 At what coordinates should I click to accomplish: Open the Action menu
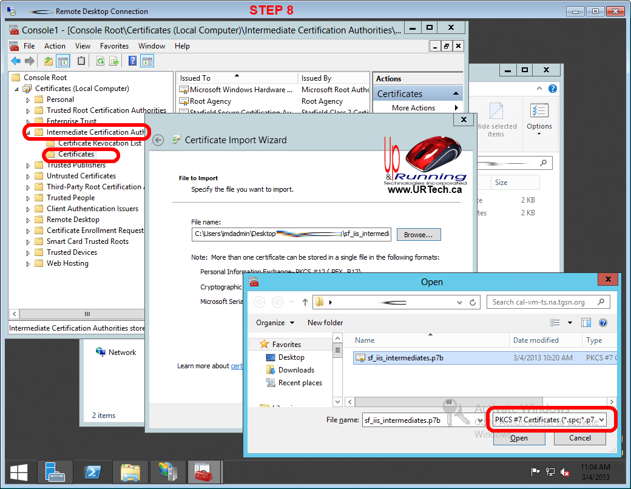(x=55, y=46)
